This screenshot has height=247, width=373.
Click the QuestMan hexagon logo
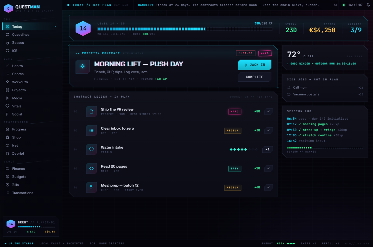point(8,8)
